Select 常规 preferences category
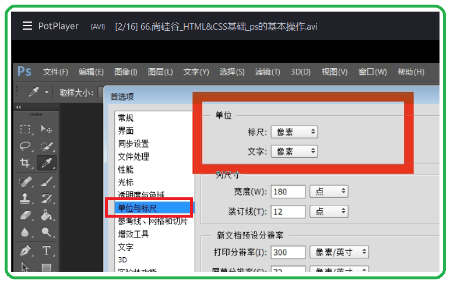450x284 pixels. [x=126, y=118]
